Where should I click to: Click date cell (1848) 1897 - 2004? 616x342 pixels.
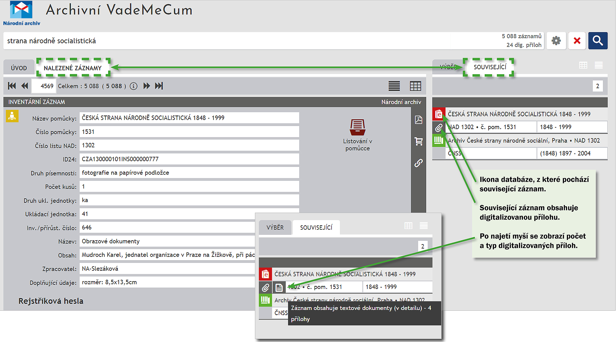(572, 154)
